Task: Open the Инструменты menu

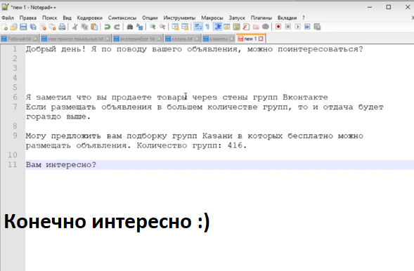Action: click(x=179, y=18)
